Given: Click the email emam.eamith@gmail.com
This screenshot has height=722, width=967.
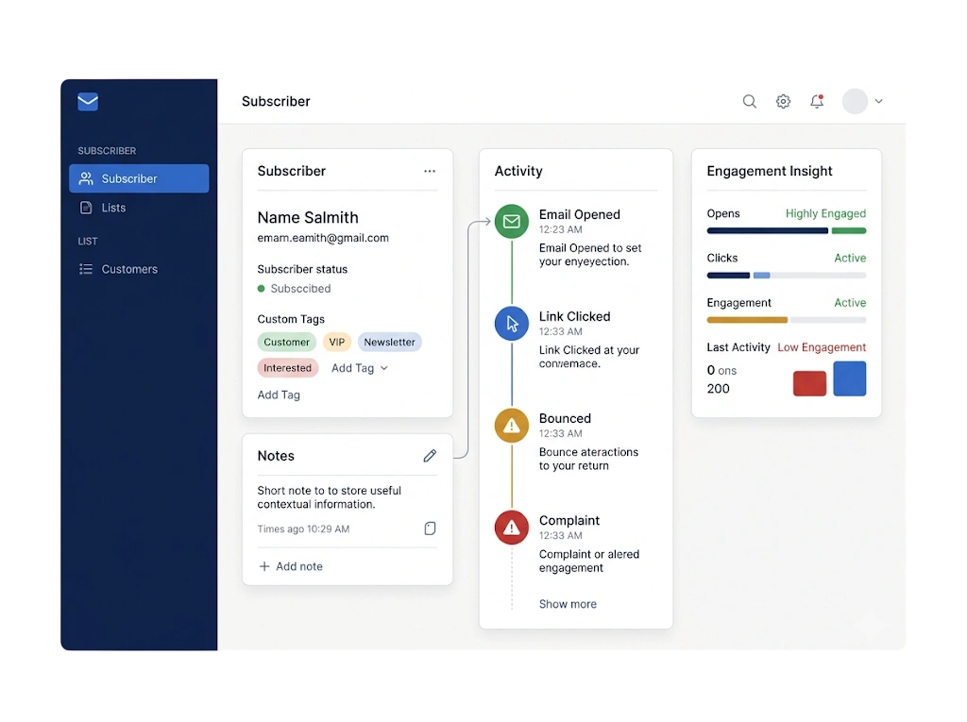Looking at the screenshot, I should click(323, 238).
